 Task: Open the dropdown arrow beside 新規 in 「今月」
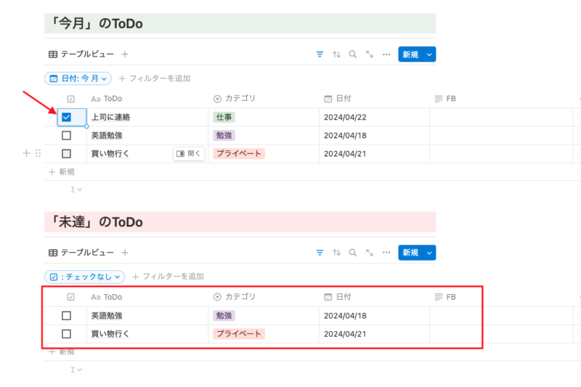(429, 54)
